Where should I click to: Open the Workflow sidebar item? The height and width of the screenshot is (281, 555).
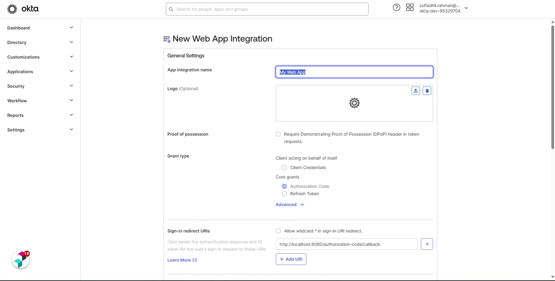coord(40,101)
